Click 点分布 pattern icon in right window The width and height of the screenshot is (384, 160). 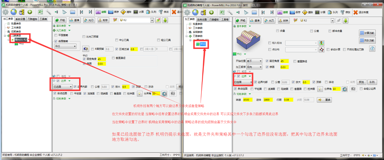(x=321, y=49)
